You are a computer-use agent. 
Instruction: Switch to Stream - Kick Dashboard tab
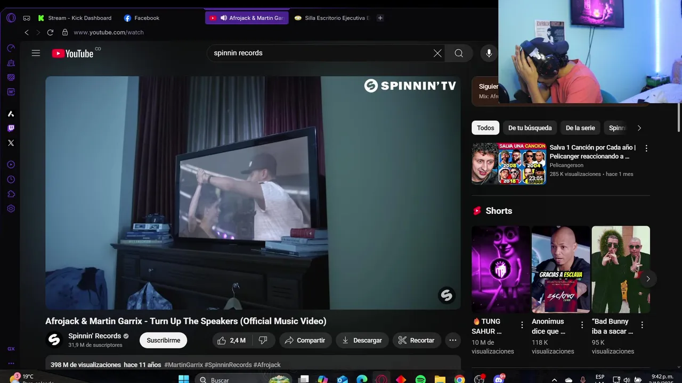point(75,18)
